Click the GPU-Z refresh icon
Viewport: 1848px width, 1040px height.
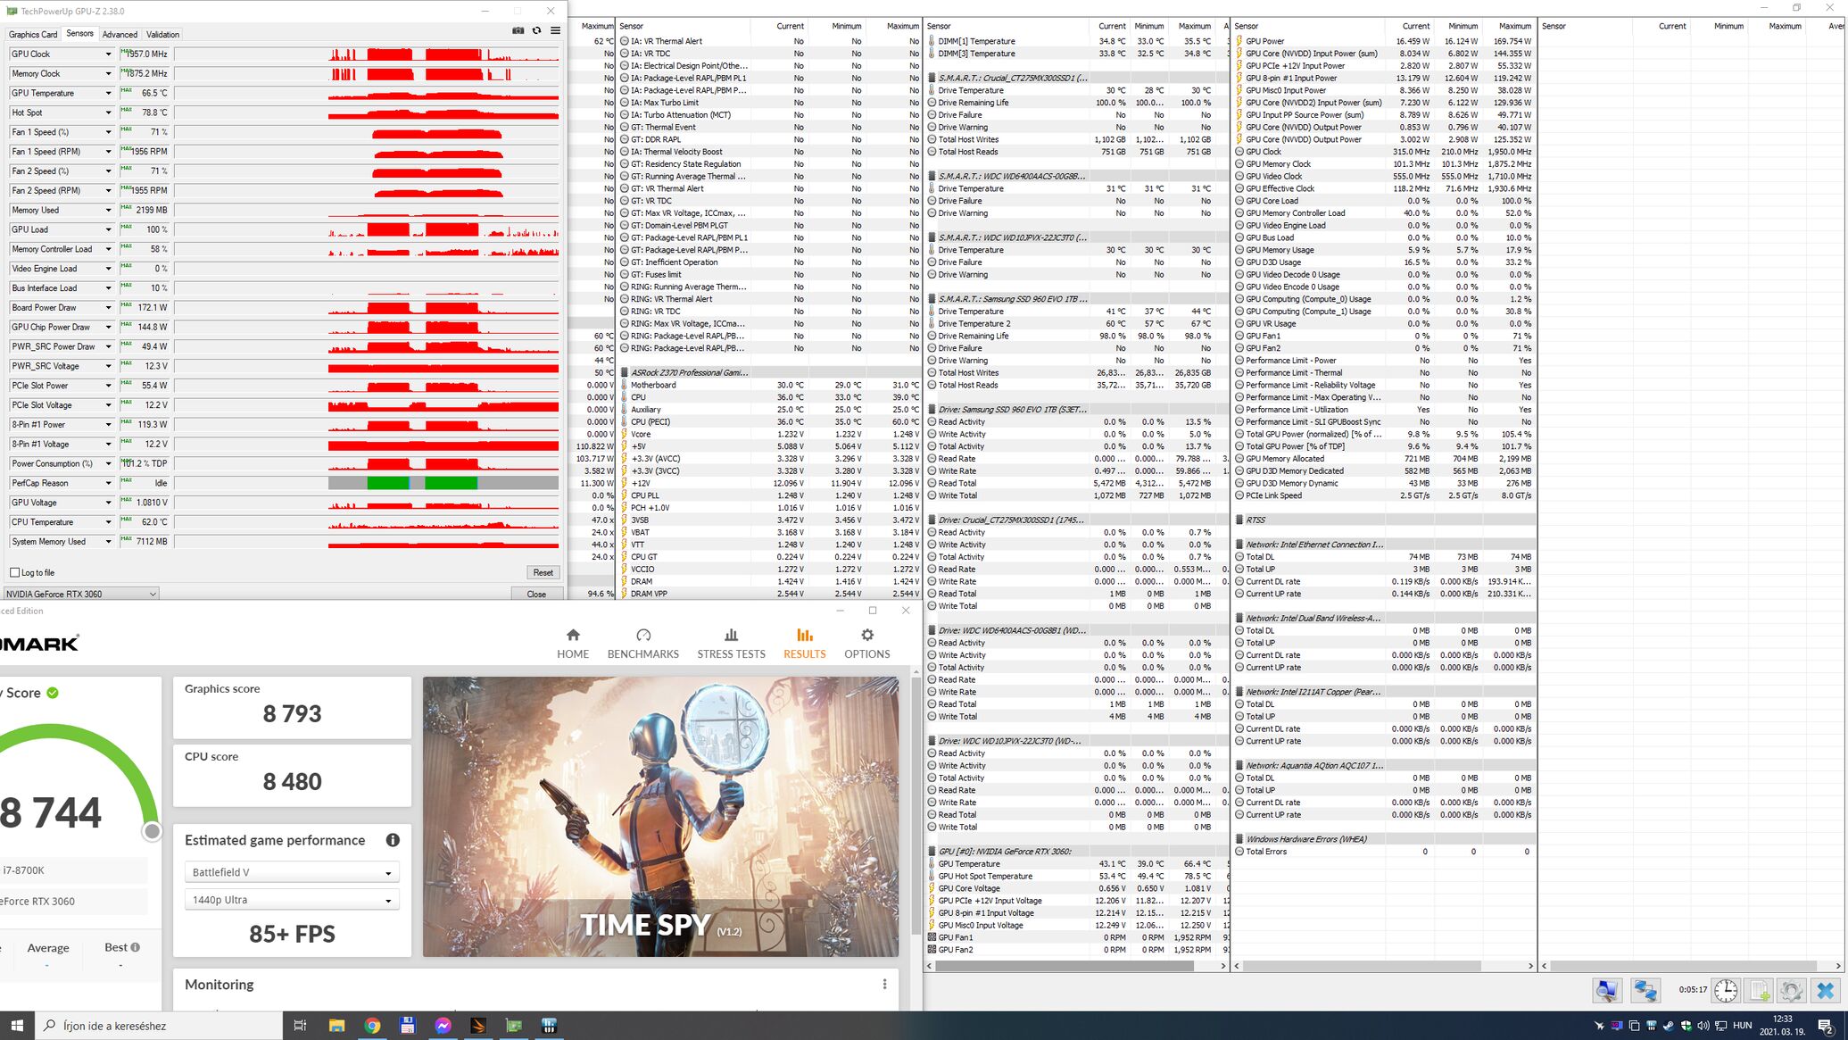[x=536, y=30]
